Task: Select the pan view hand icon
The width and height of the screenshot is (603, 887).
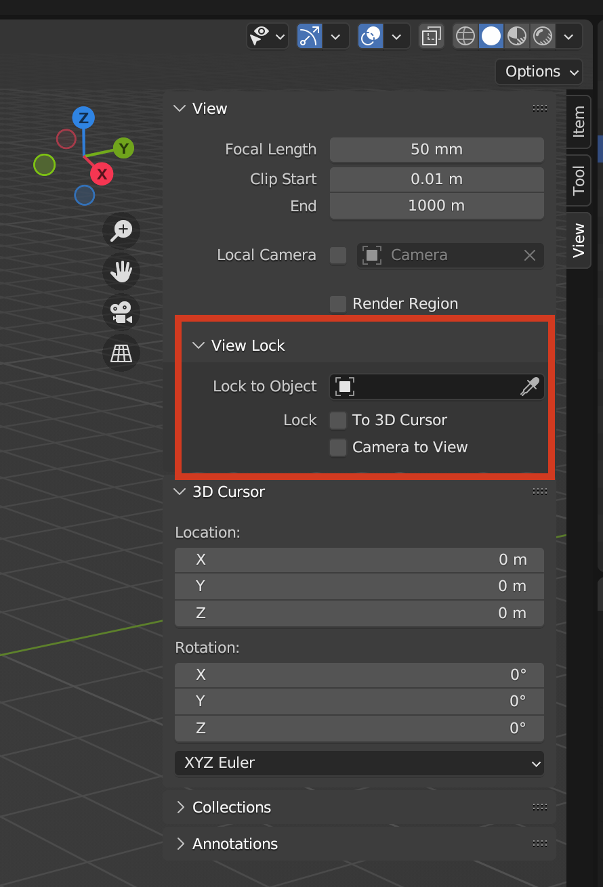Action: coord(121,271)
